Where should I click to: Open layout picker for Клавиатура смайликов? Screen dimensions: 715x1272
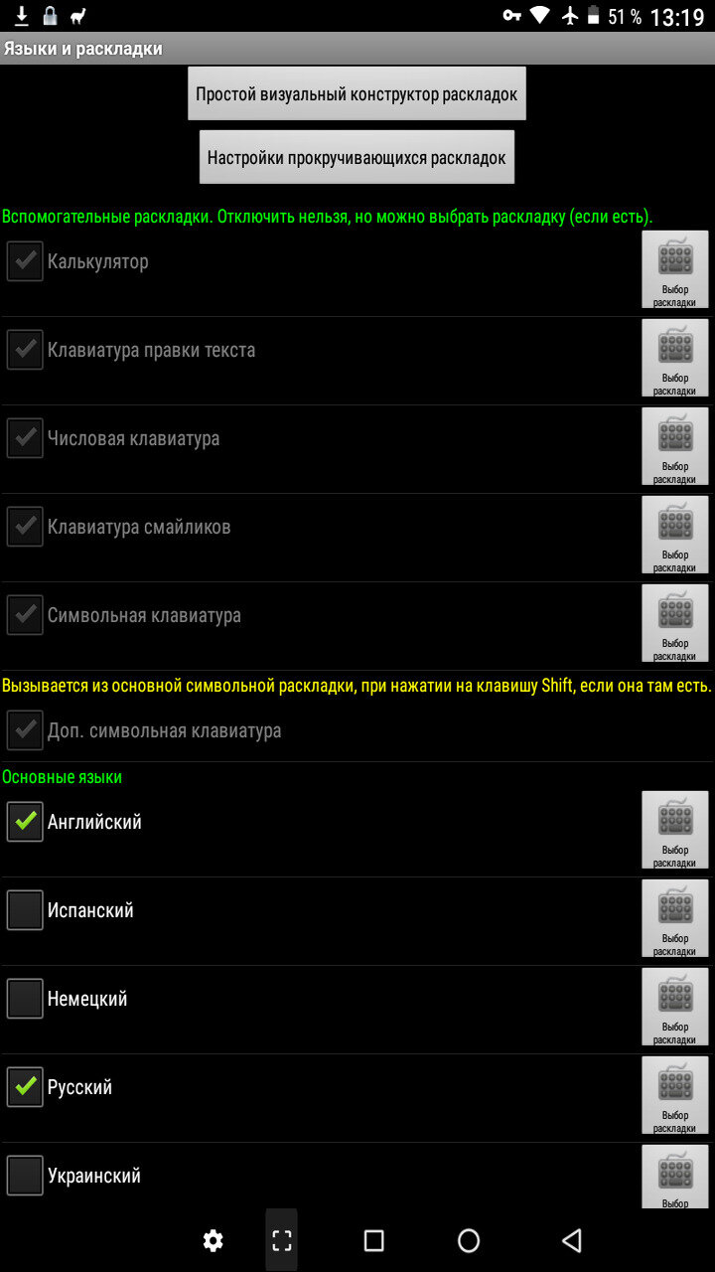click(x=675, y=536)
